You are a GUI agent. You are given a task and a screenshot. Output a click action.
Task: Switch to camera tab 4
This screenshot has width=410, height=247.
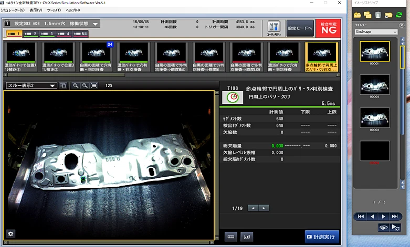(x=64, y=34)
